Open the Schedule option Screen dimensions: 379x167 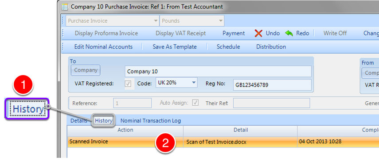[x=228, y=47]
